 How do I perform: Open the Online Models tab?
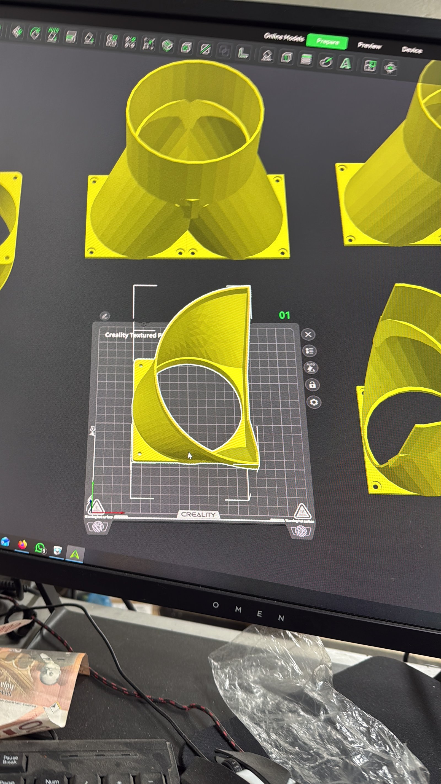pyautogui.click(x=284, y=37)
